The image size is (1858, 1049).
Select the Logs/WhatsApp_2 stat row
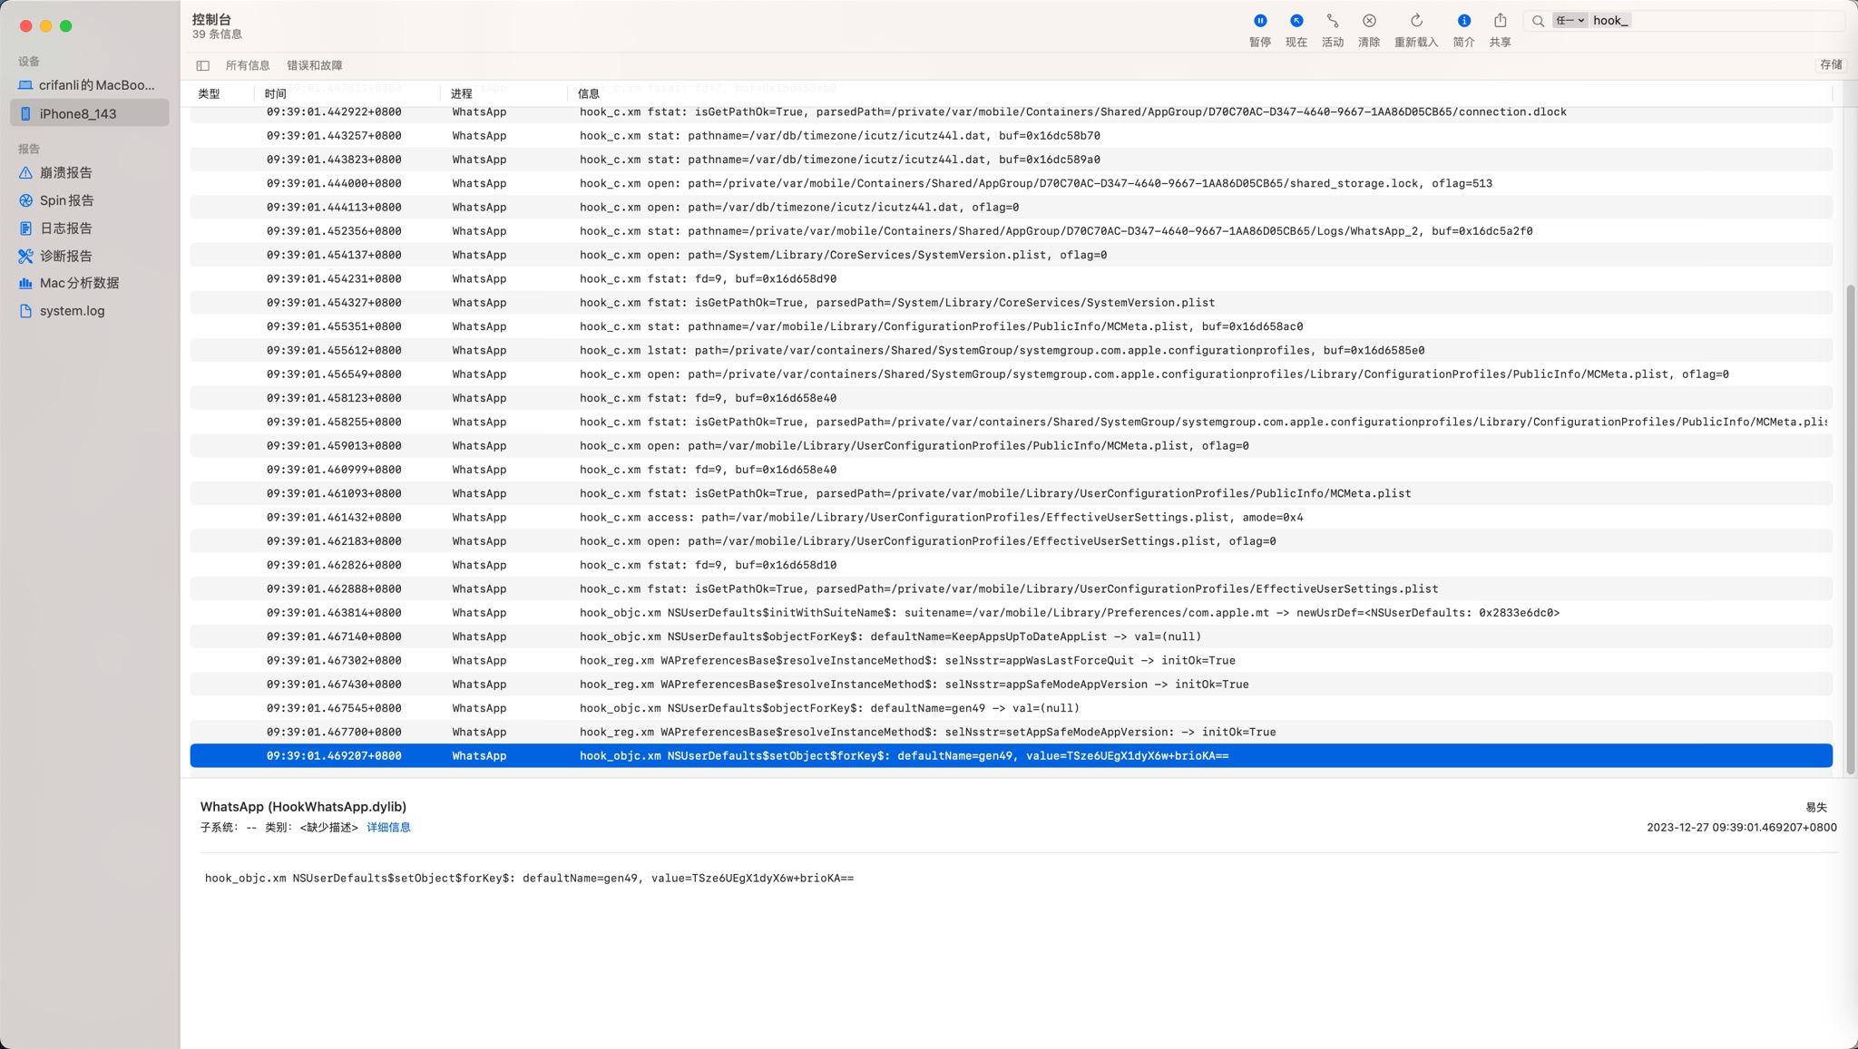[1011, 231]
